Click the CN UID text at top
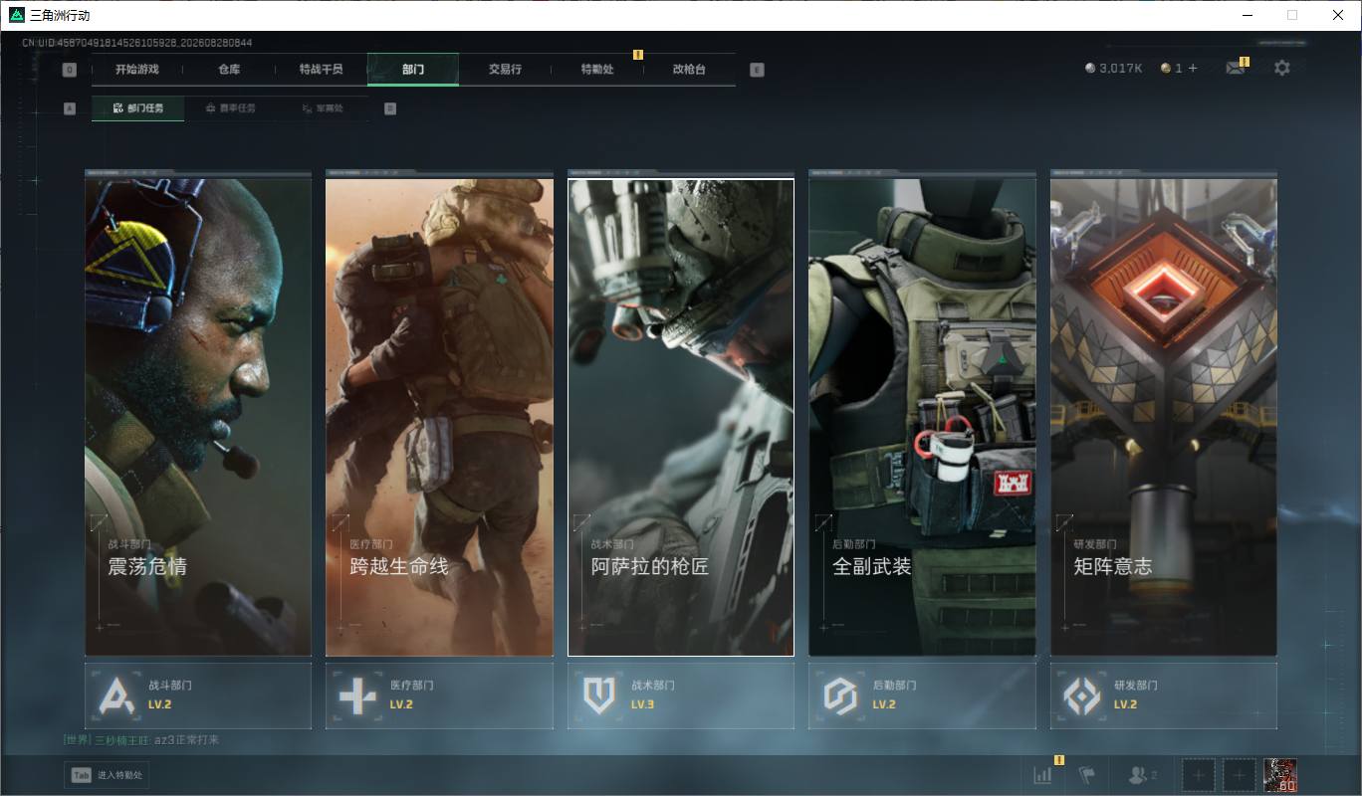This screenshot has width=1362, height=796. [x=136, y=43]
